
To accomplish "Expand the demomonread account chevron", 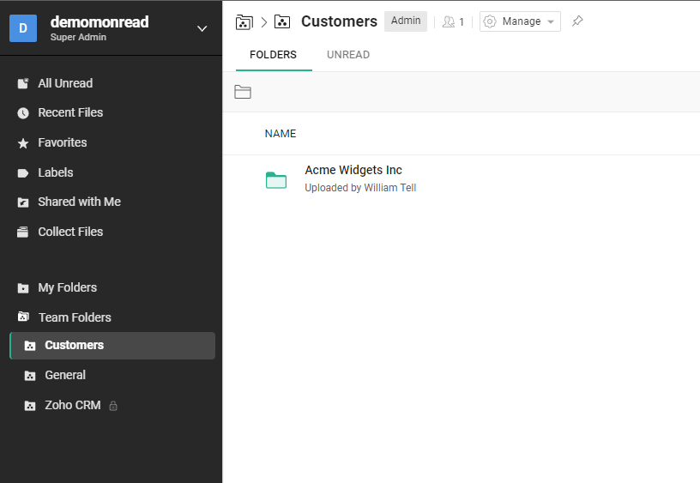I will click(202, 28).
